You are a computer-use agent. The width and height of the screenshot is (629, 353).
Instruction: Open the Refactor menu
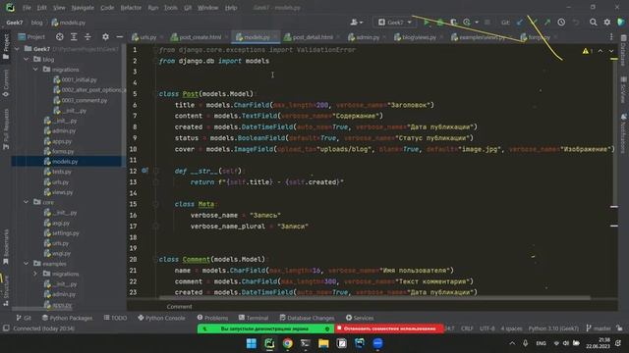tap(131, 8)
